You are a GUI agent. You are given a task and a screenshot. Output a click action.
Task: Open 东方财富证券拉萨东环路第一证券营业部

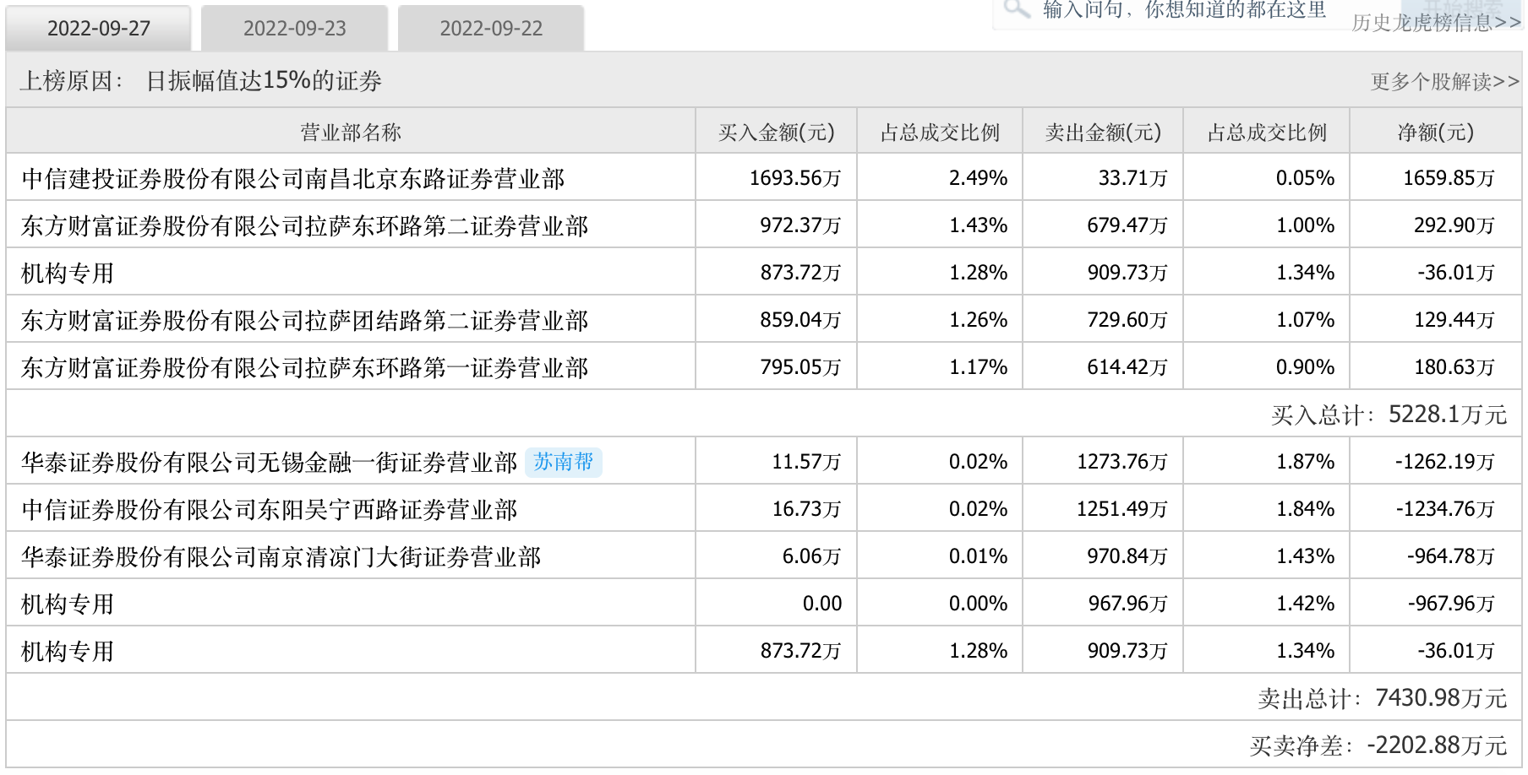(x=304, y=368)
